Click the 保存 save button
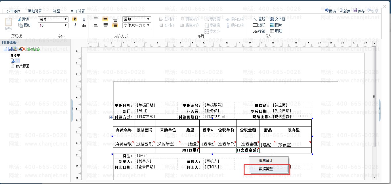391x184 pixels. click(359, 11)
